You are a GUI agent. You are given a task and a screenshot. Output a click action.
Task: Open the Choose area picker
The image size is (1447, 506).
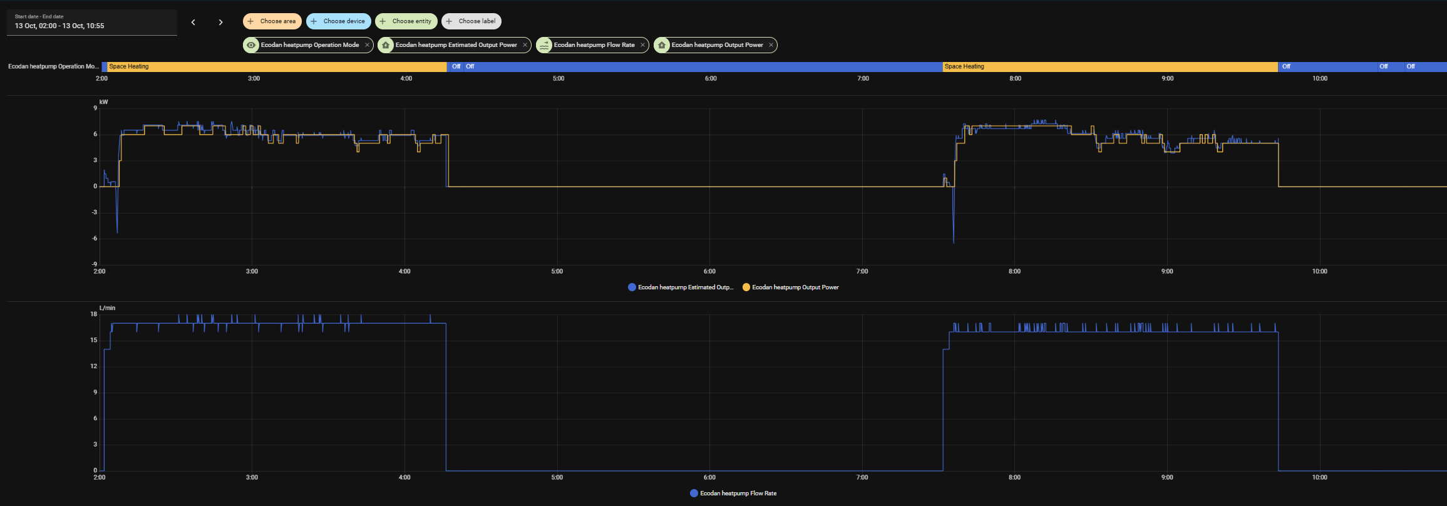tap(272, 21)
